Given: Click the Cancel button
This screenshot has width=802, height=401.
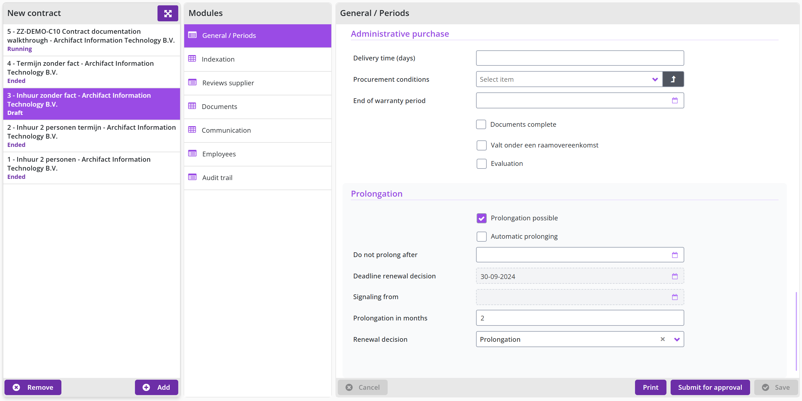Looking at the screenshot, I should pos(362,387).
